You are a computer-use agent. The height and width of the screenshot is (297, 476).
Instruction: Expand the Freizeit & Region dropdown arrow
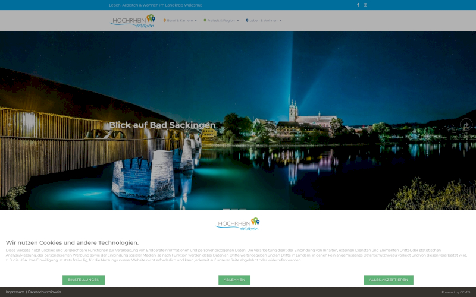click(238, 20)
